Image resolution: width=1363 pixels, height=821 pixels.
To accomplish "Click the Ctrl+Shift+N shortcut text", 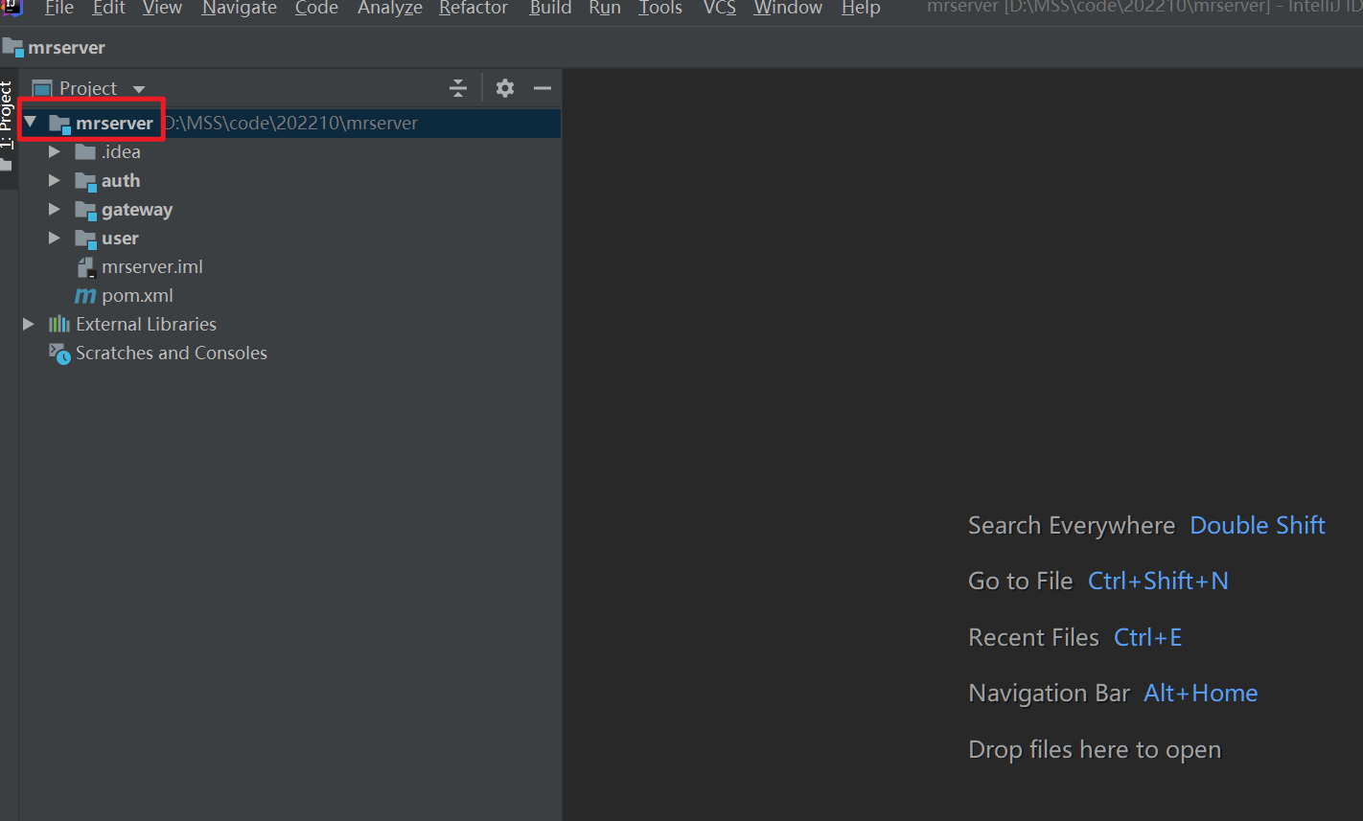I will pos(1158,581).
